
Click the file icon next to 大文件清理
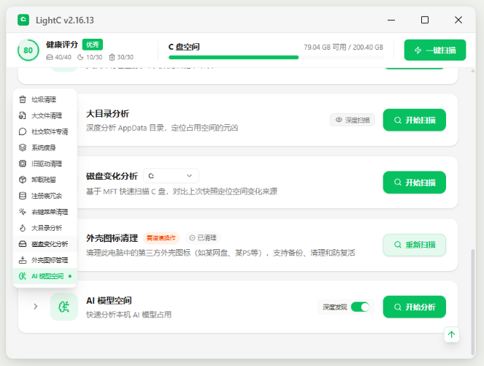(x=23, y=115)
